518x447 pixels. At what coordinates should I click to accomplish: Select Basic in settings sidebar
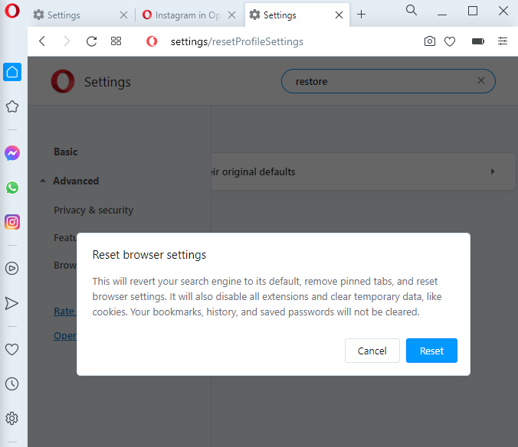(x=66, y=152)
